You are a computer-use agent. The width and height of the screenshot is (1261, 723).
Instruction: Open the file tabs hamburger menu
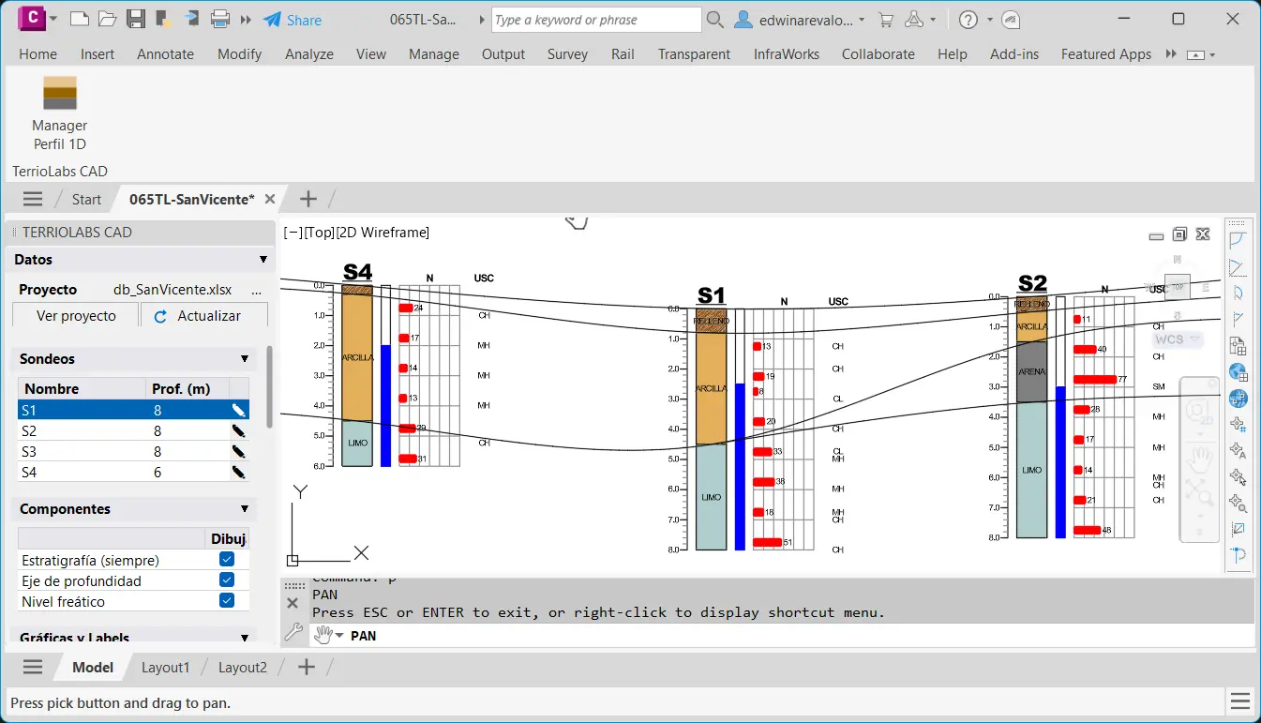[x=33, y=199]
